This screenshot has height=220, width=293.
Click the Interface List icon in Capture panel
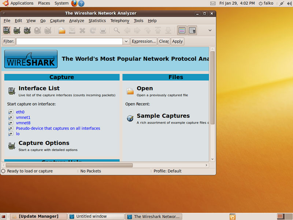(x=12, y=91)
